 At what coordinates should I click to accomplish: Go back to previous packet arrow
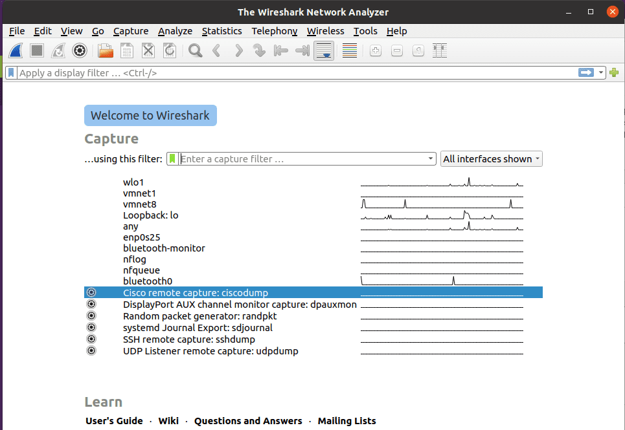tap(216, 51)
